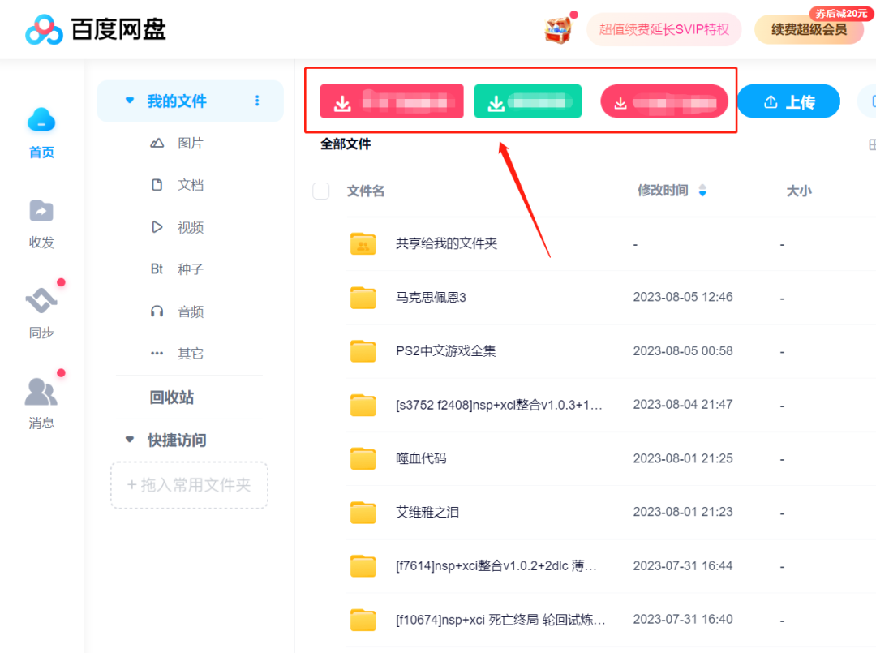Click the upload arrow icon in 上传 button

771,101
